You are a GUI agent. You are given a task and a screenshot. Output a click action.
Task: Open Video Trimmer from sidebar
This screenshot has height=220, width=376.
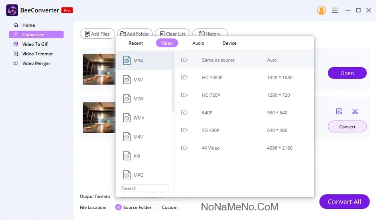pyautogui.click(x=37, y=54)
